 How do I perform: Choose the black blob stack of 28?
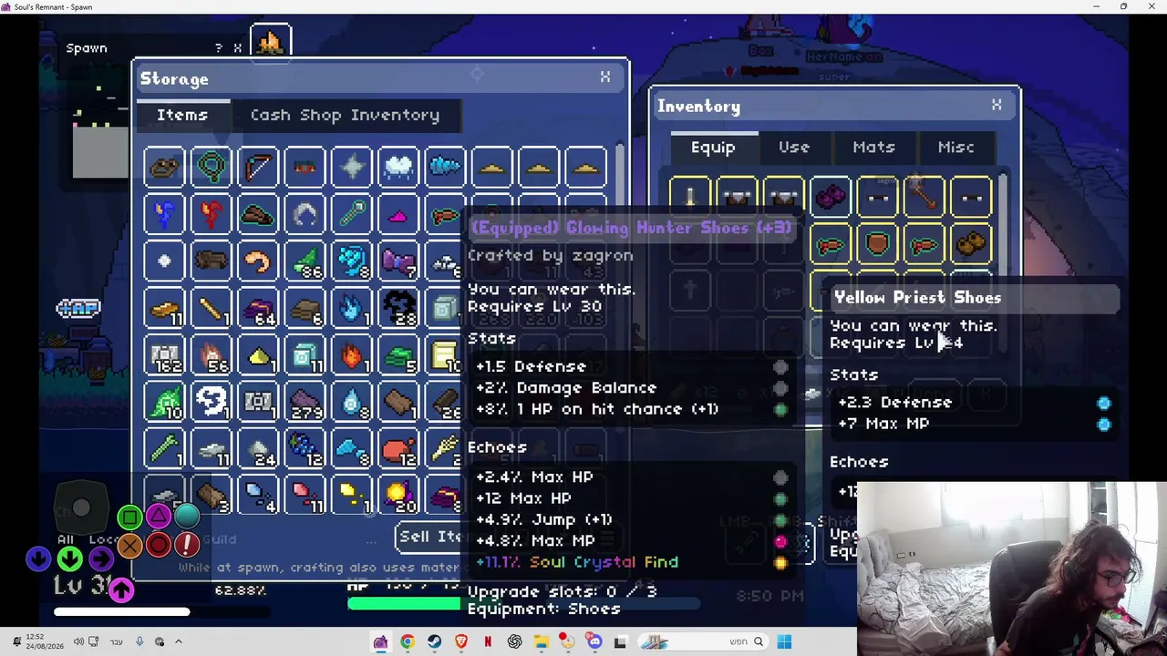[398, 310]
